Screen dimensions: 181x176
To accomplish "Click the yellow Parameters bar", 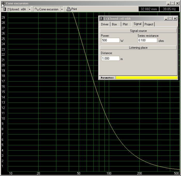I will pyautogui.click(x=146, y=78).
